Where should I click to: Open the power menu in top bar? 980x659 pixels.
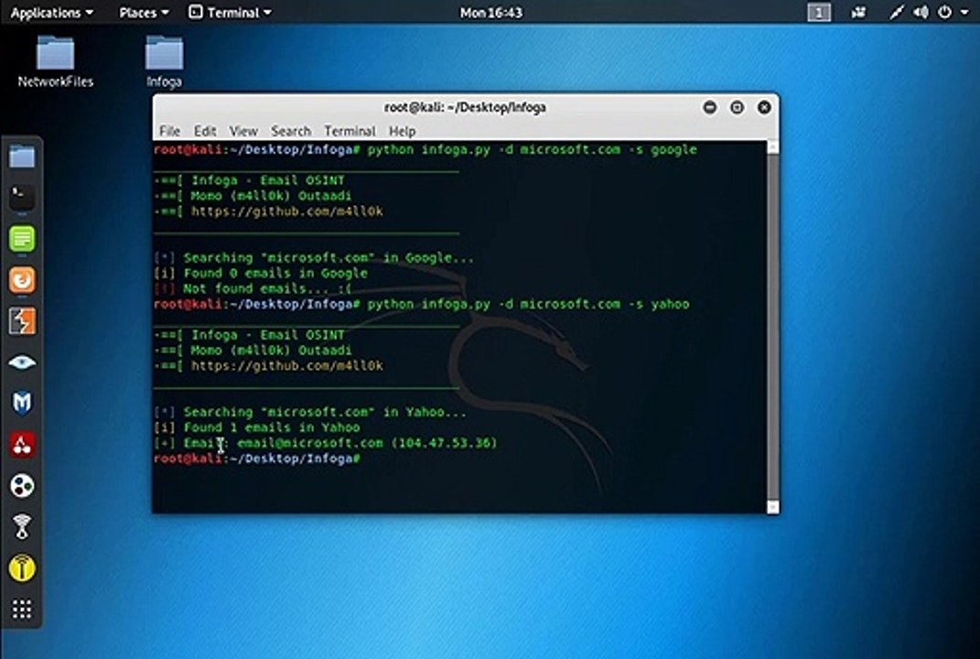(x=944, y=13)
